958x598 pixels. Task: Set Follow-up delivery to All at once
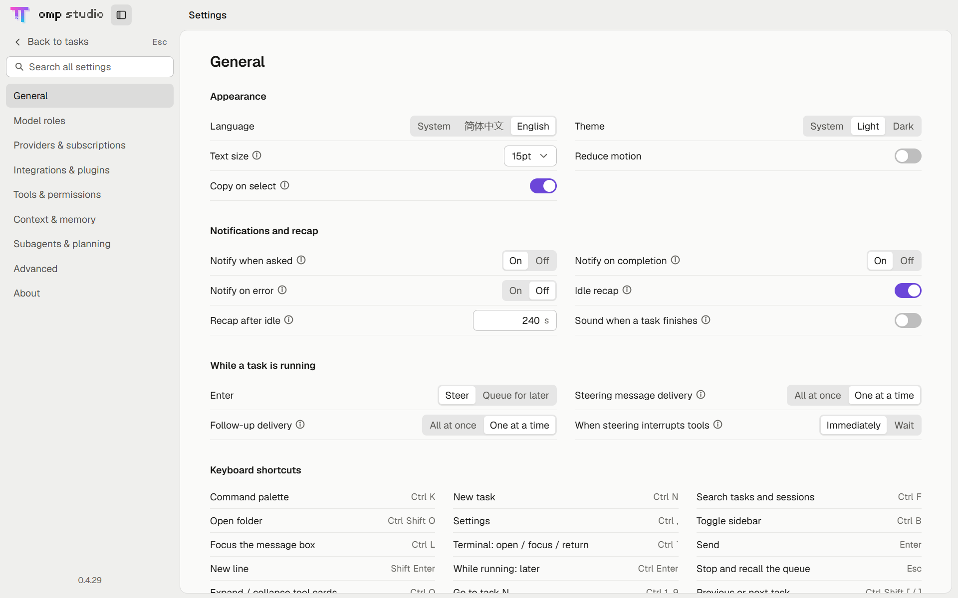coord(453,425)
